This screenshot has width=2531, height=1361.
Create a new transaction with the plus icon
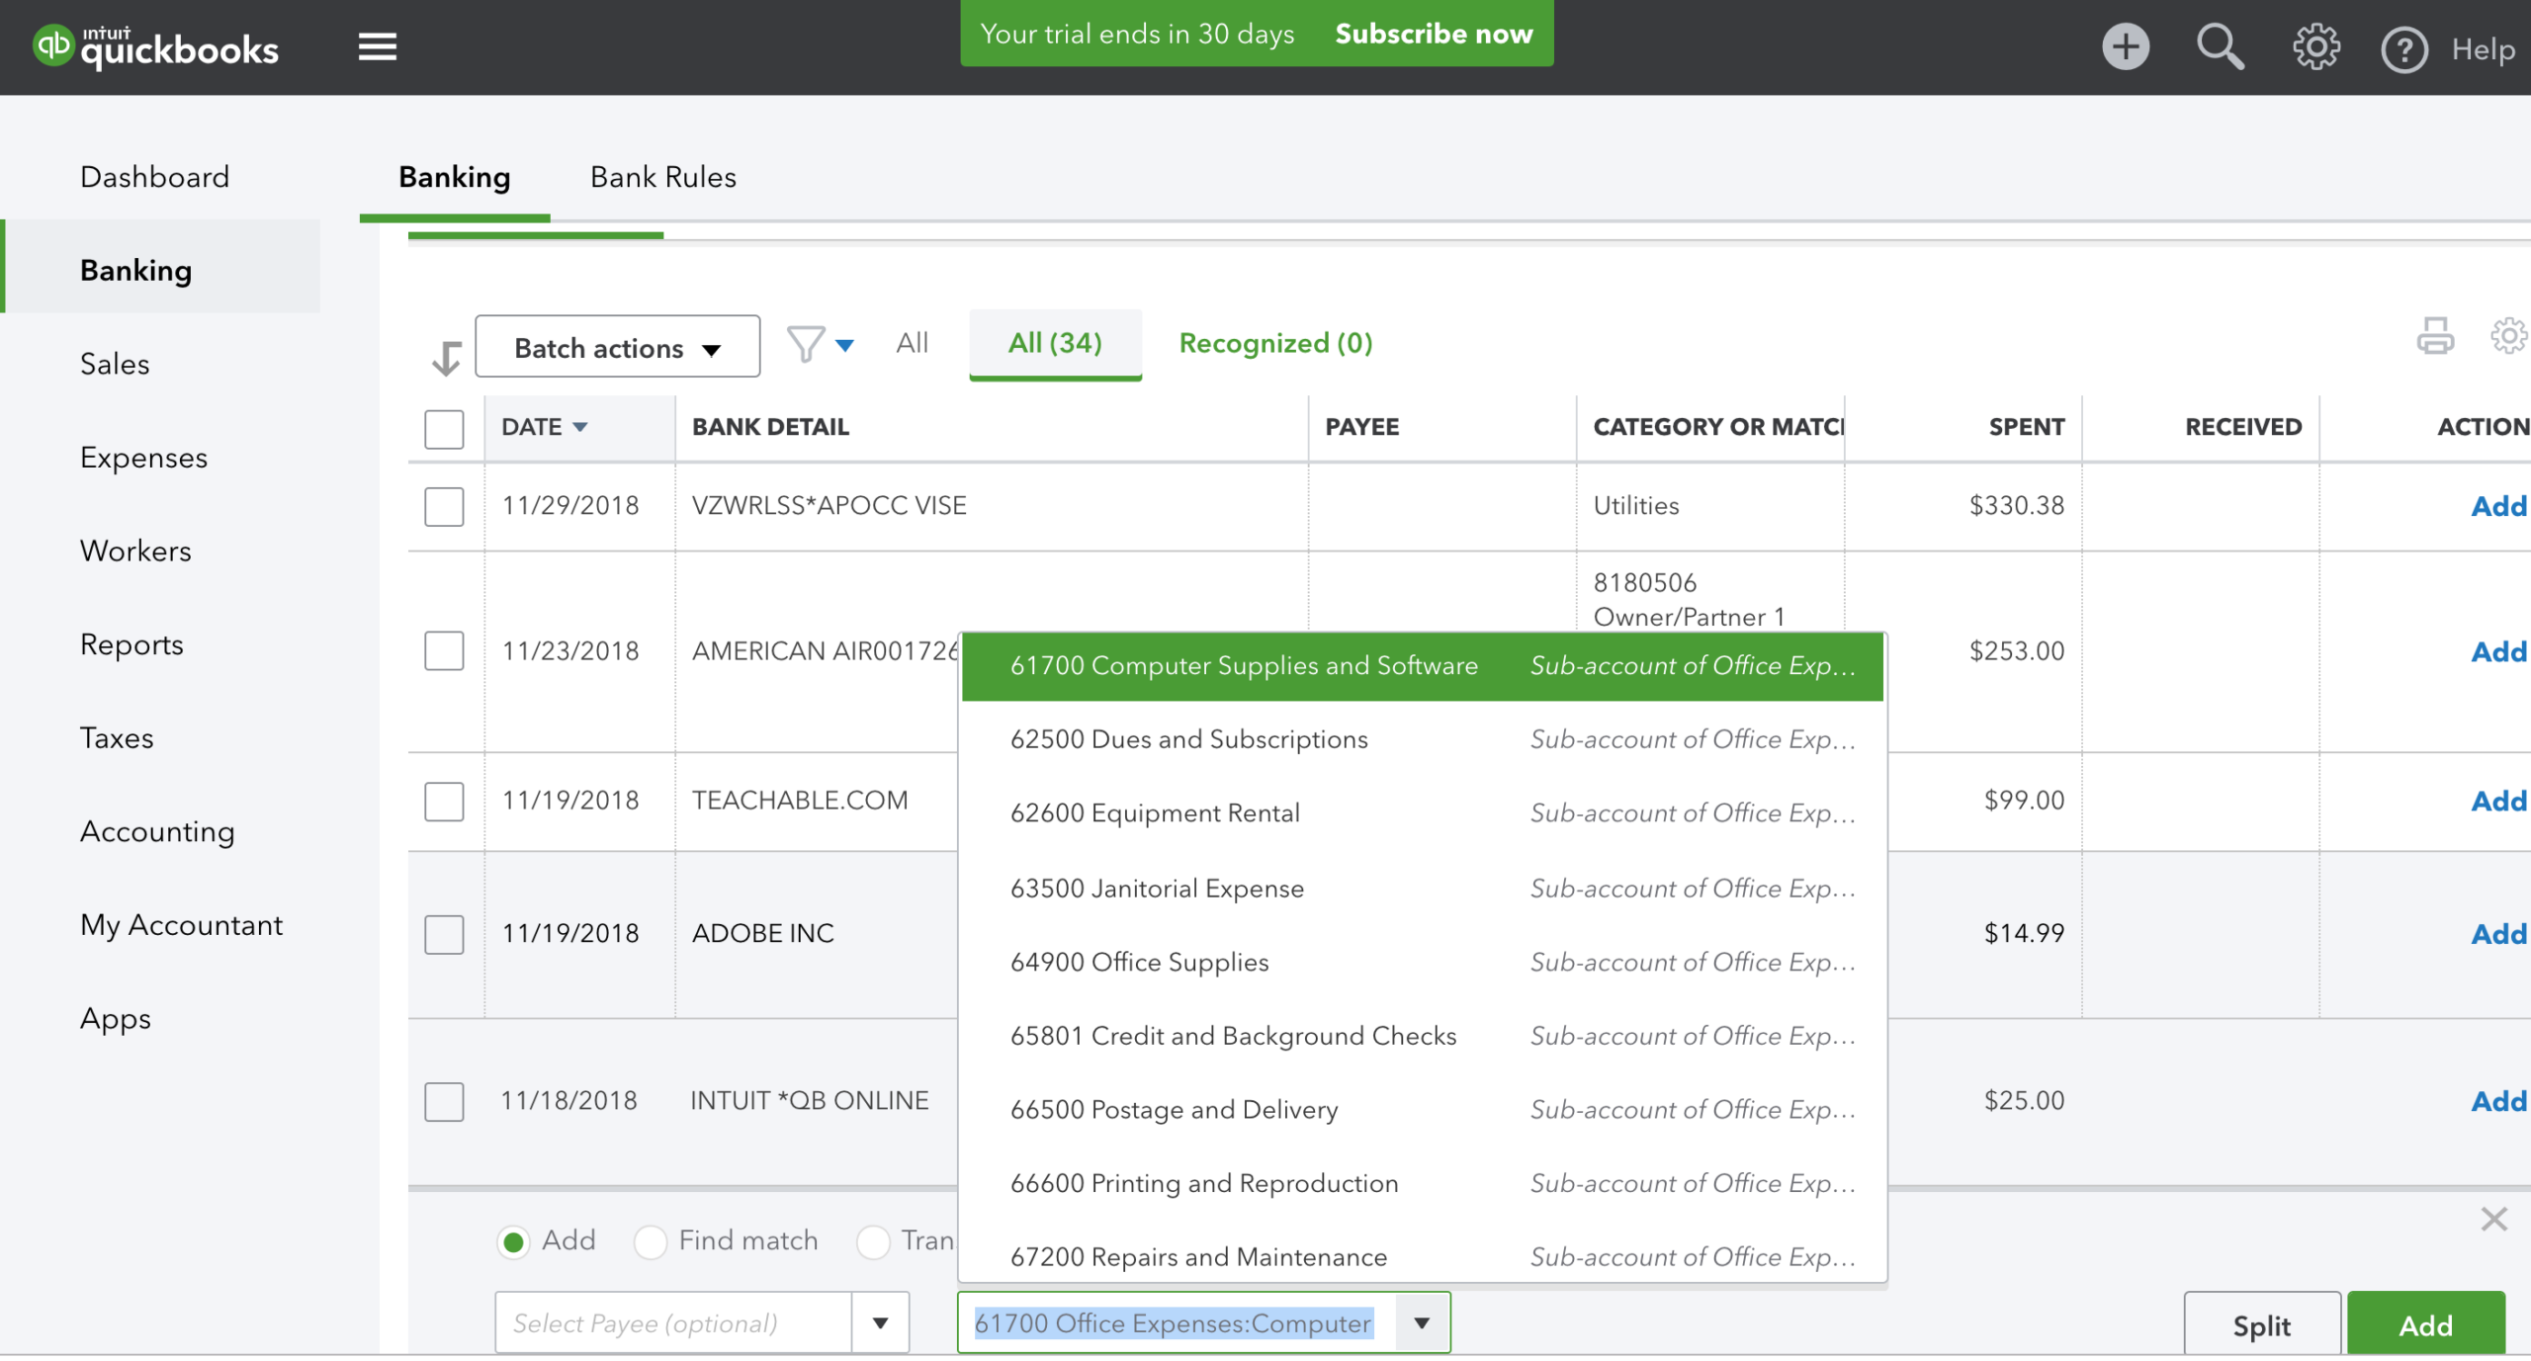tap(2127, 46)
